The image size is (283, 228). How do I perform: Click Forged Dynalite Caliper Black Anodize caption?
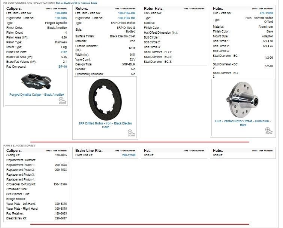click(36, 95)
